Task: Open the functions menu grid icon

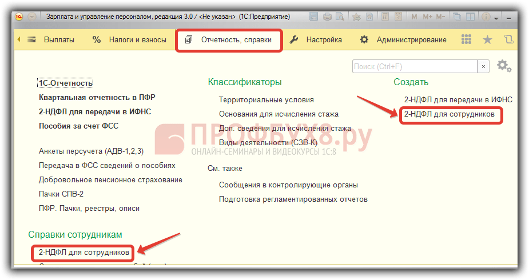Action: point(466,40)
